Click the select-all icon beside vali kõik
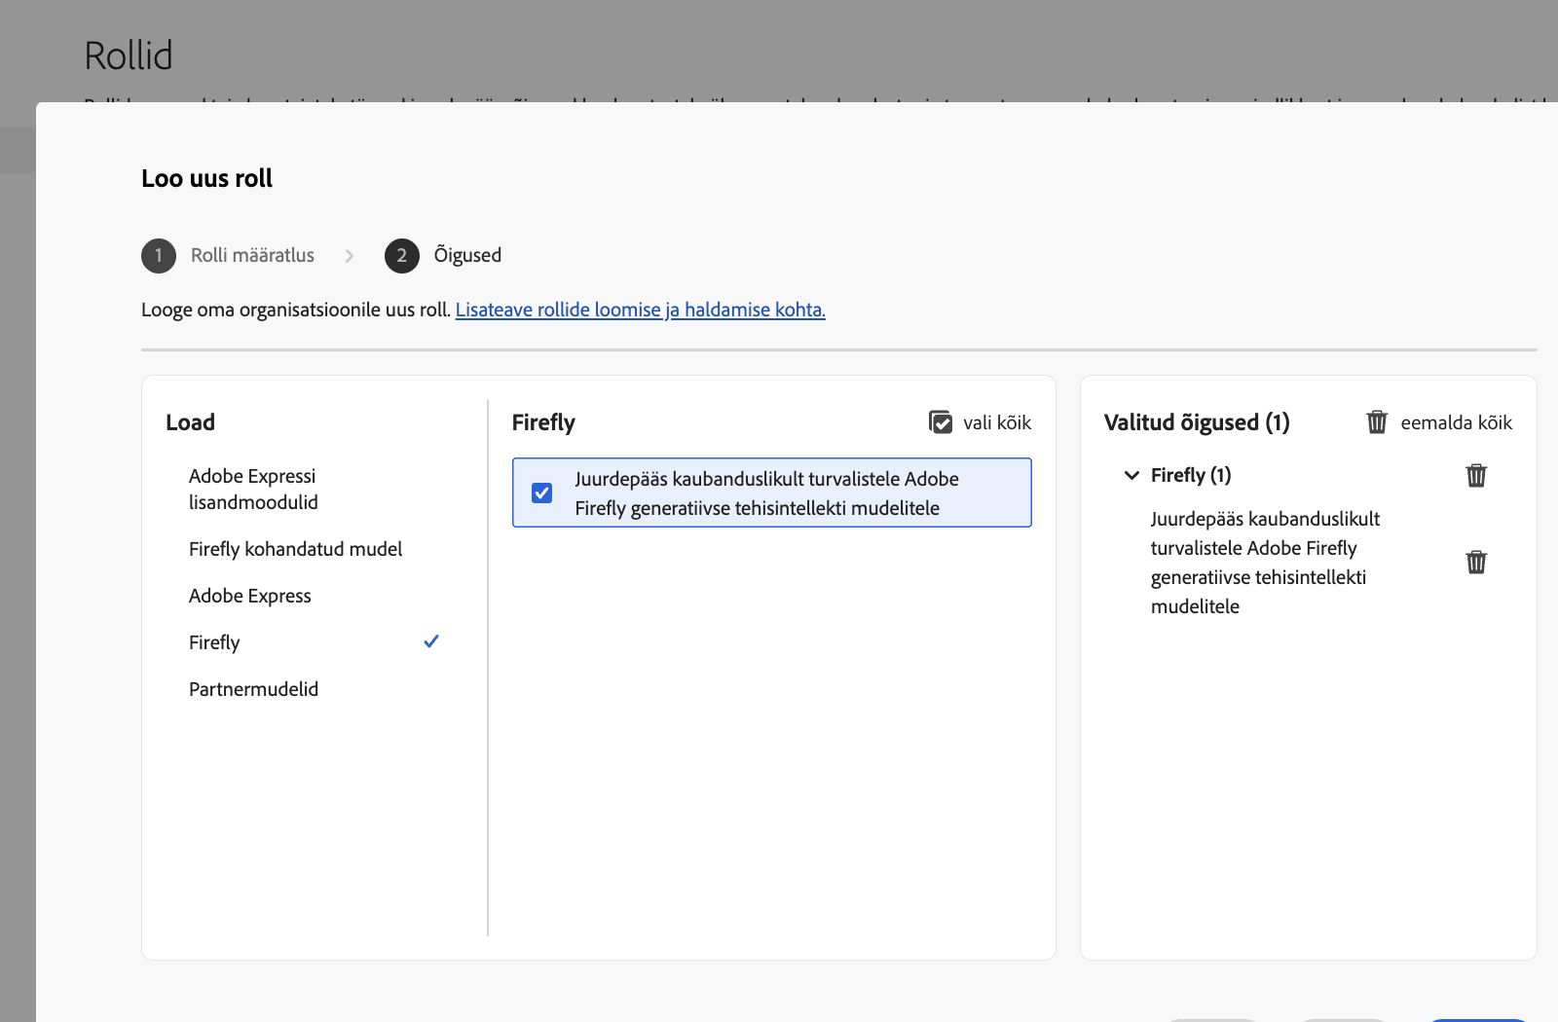 pyautogui.click(x=941, y=422)
